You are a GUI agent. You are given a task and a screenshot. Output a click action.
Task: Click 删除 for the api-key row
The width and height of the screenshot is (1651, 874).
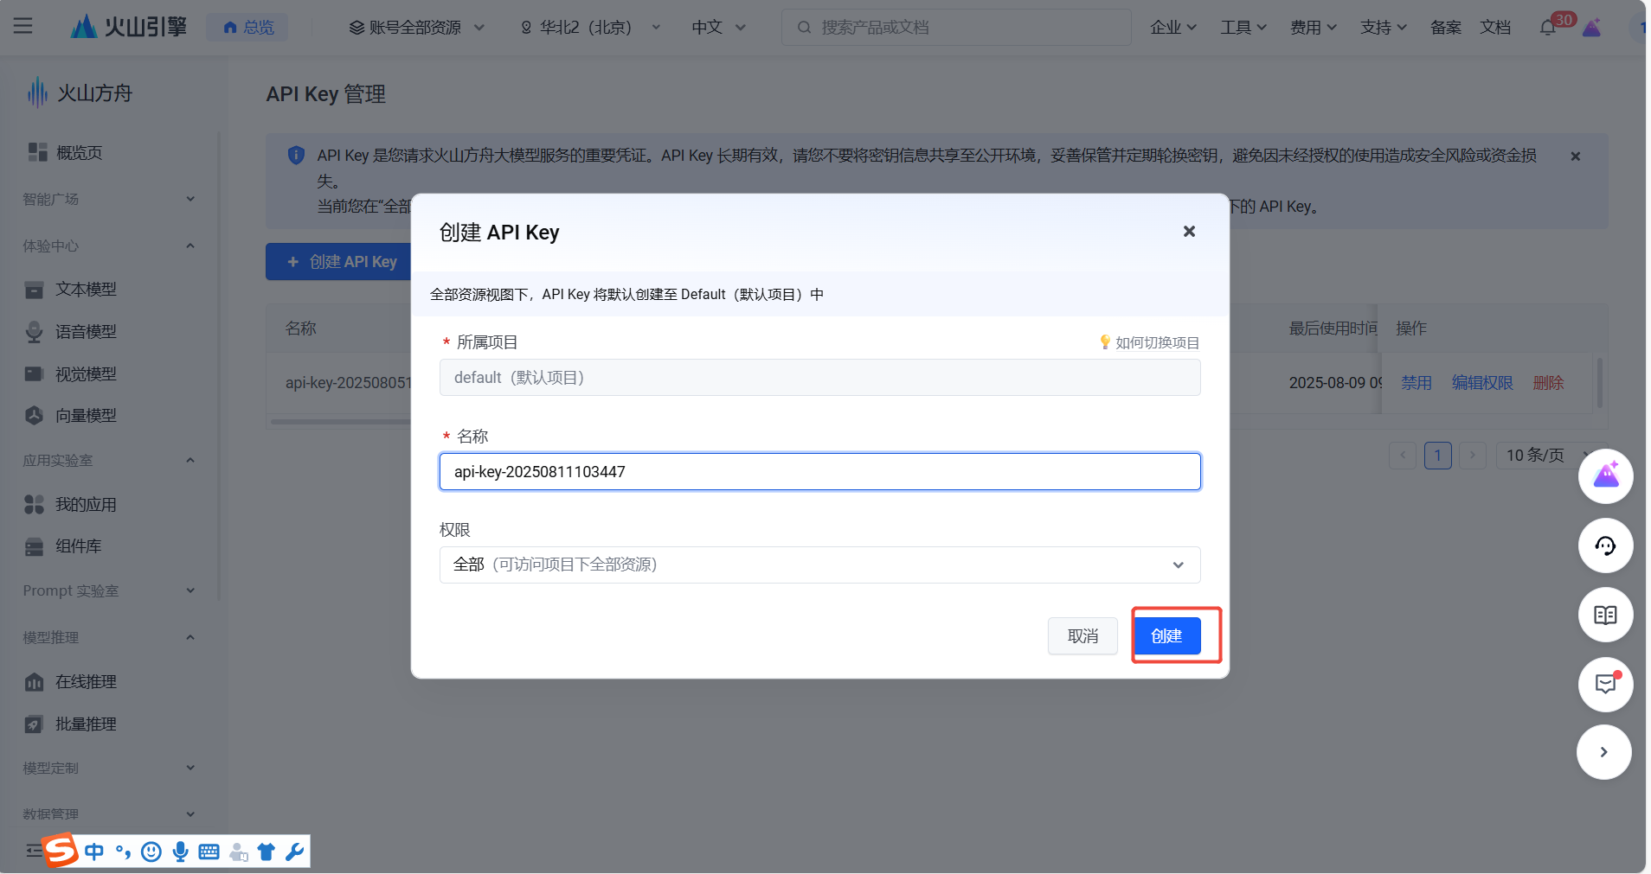tap(1548, 382)
